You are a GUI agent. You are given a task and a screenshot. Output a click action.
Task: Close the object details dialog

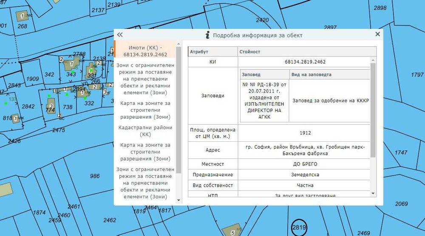[x=377, y=34]
